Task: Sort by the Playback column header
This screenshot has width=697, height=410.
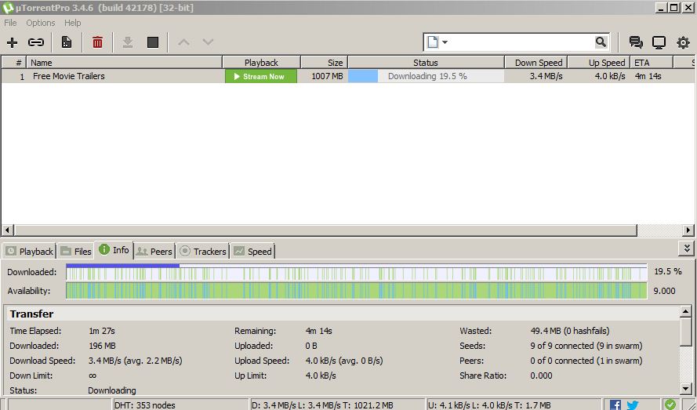Action: (261, 62)
